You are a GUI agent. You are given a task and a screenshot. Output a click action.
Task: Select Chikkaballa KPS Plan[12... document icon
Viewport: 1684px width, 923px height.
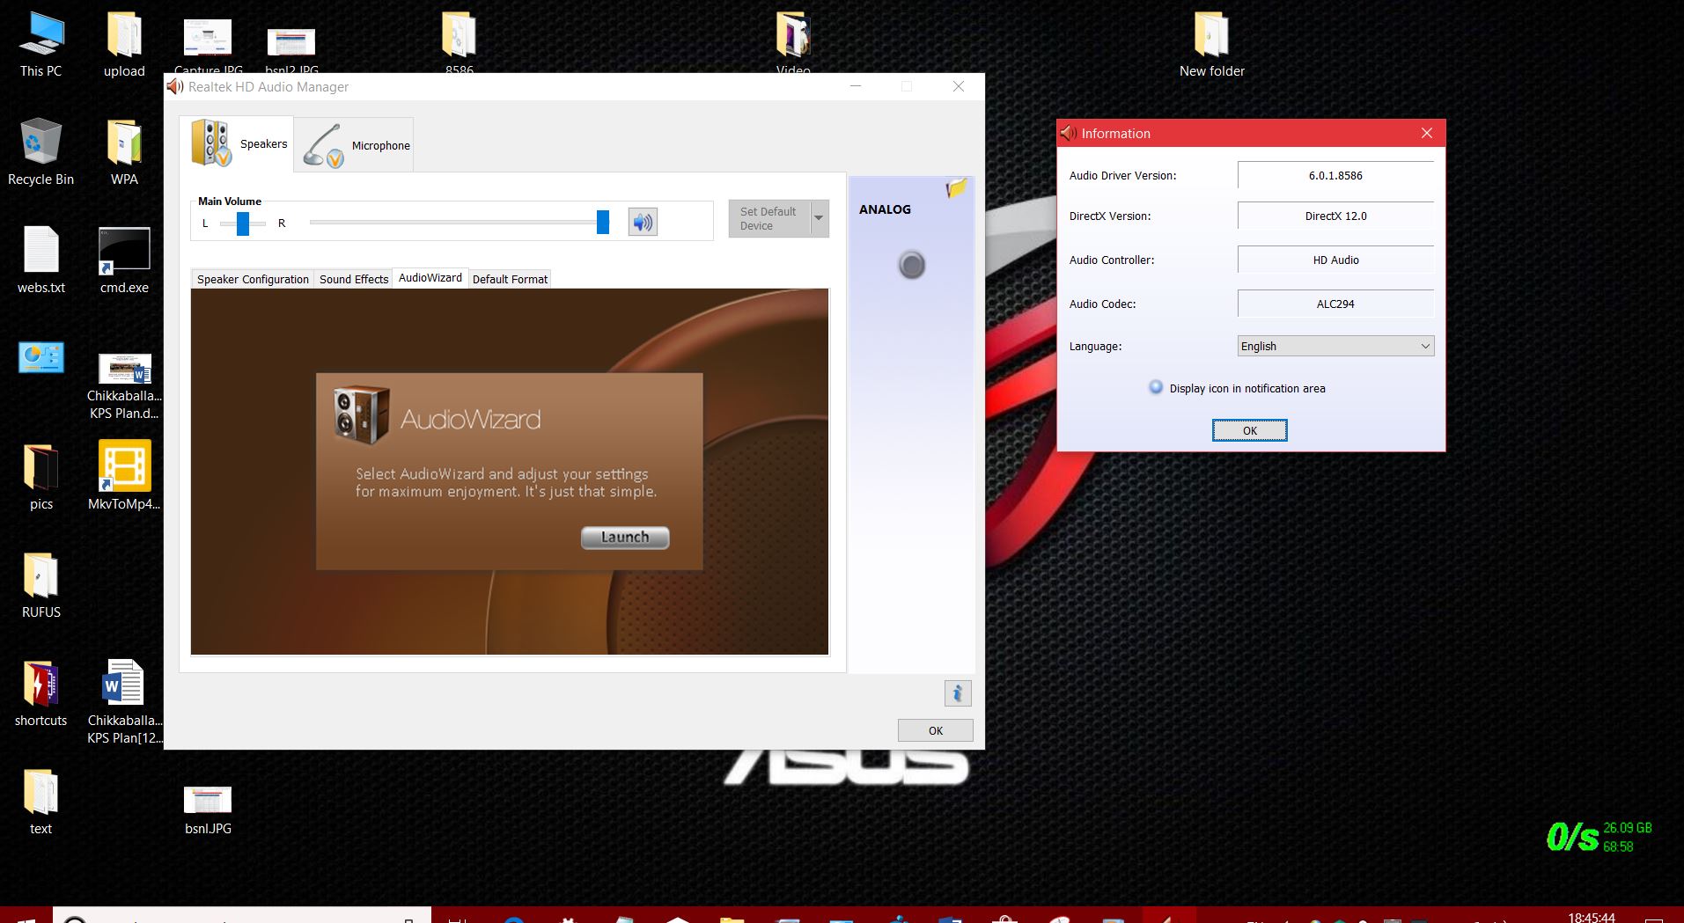click(124, 701)
